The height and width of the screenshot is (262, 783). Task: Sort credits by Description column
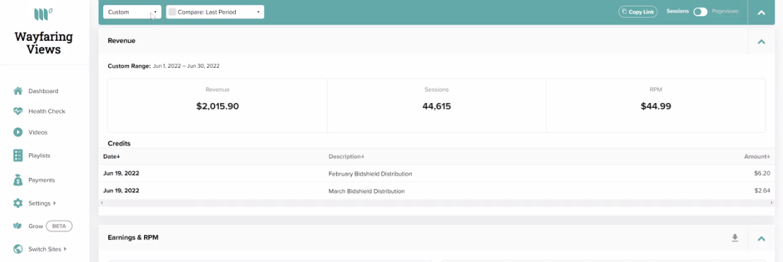coord(346,156)
